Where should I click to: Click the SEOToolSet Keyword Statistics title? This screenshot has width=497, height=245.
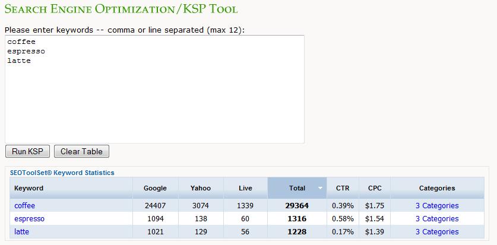(62, 173)
